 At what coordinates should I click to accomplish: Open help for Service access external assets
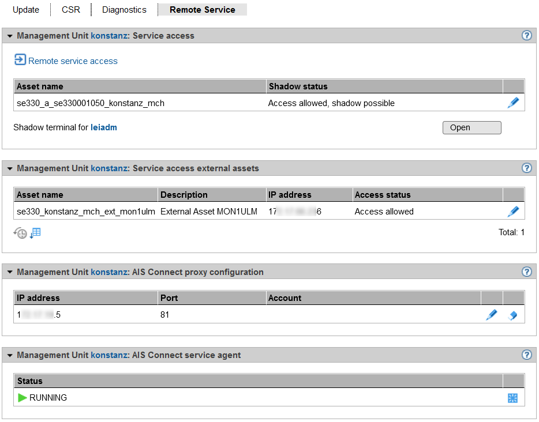click(526, 168)
